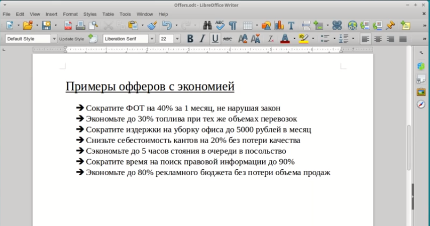The height and width of the screenshot is (226, 430).
Task: Insert a text box with the T icon
Action: (291, 26)
